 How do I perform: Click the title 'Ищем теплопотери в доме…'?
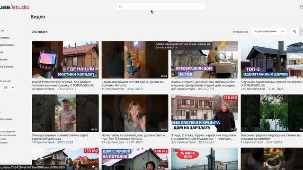coord(63,84)
